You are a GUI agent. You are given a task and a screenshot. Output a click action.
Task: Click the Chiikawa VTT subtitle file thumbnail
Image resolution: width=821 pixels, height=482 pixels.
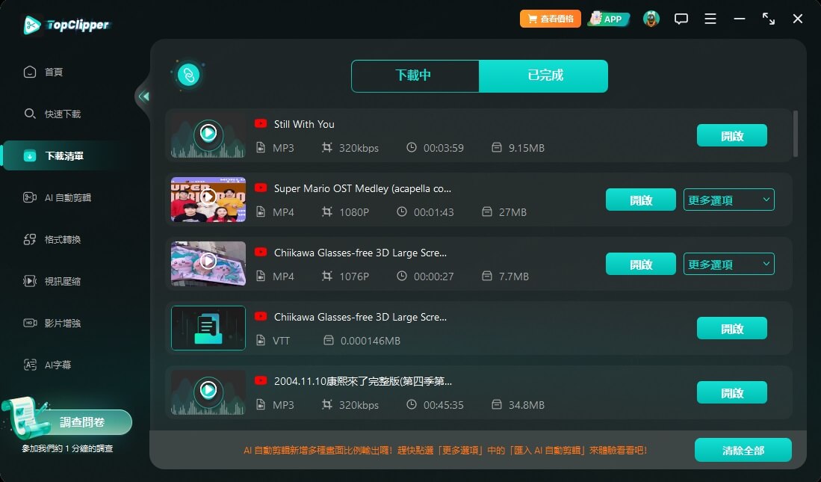[208, 328]
